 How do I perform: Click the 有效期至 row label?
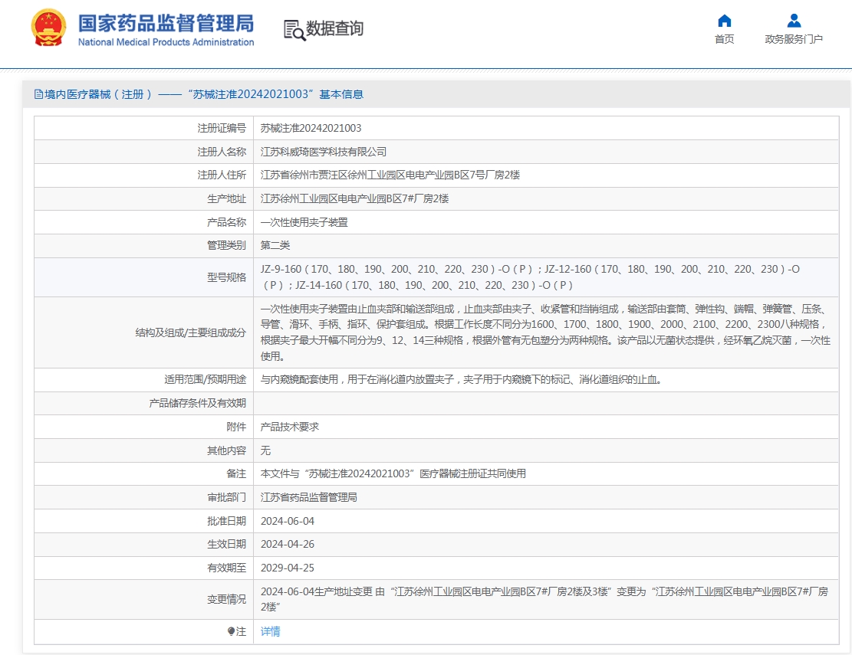coord(226,568)
